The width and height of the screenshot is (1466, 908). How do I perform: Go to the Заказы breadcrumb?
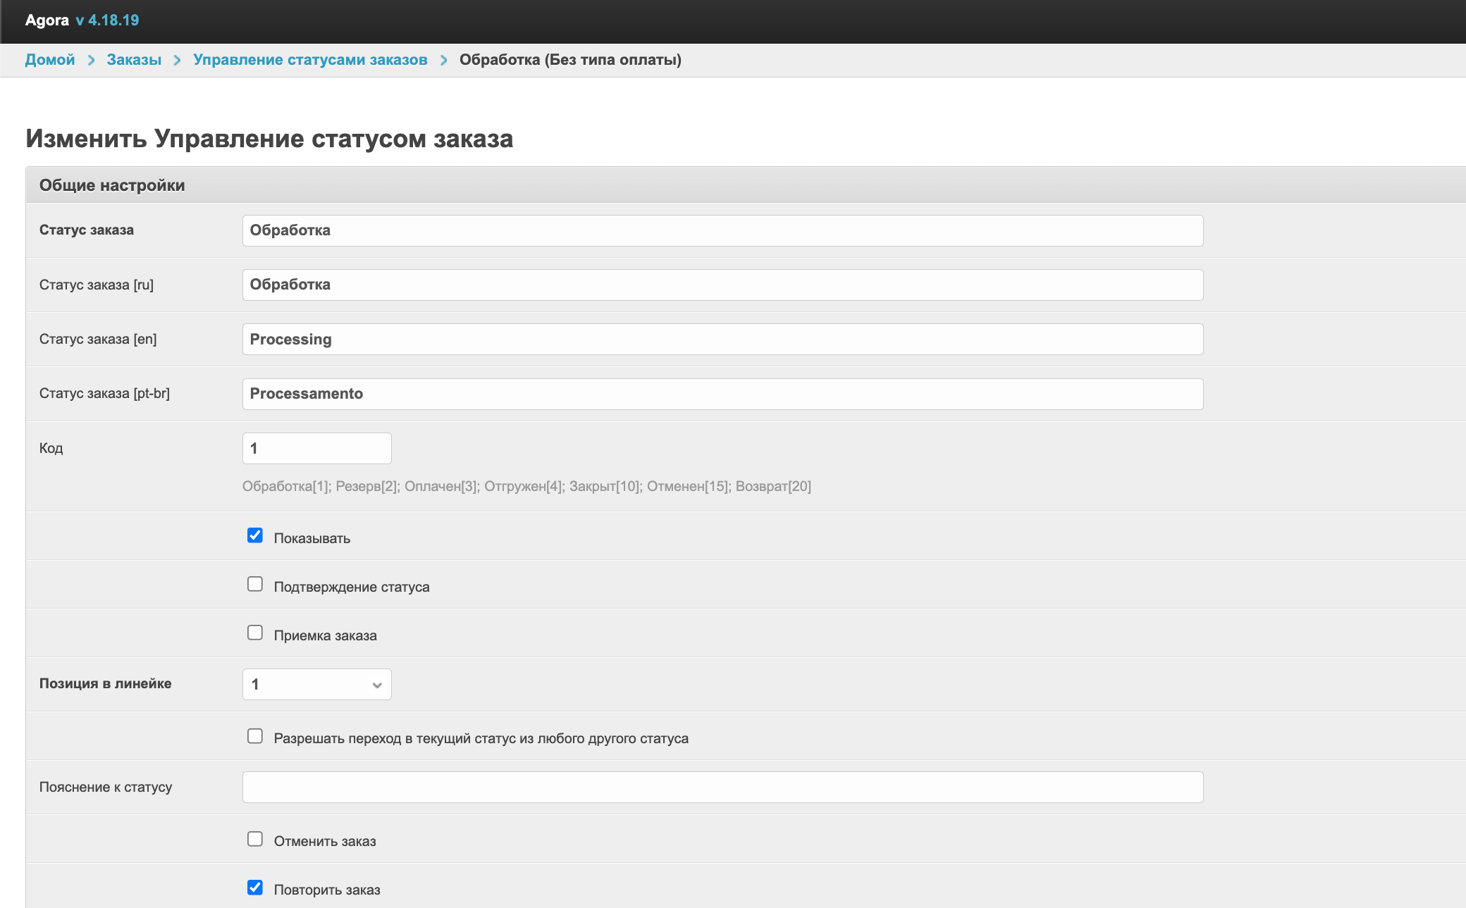click(x=134, y=60)
